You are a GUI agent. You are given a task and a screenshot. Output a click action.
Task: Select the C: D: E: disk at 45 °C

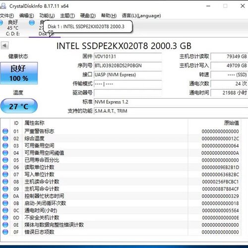[x=13, y=28]
